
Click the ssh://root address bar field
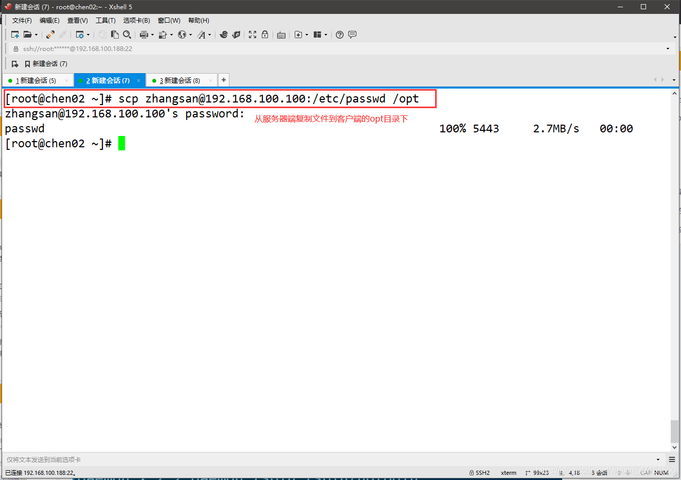pyautogui.click(x=339, y=48)
